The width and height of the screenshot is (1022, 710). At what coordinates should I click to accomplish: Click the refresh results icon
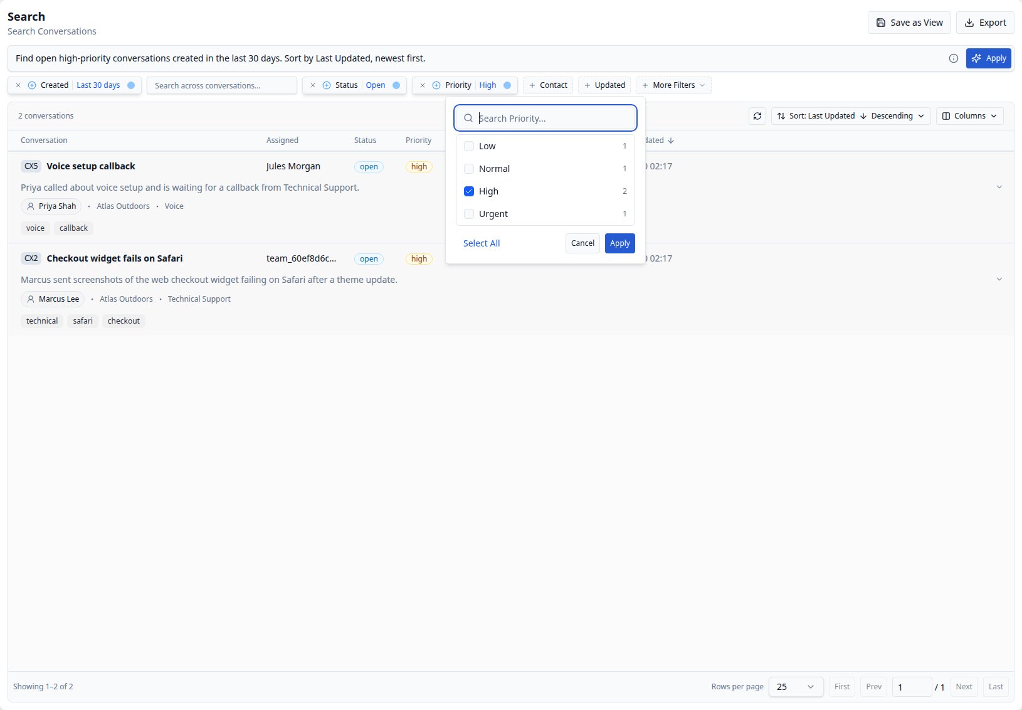pos(757,116)
